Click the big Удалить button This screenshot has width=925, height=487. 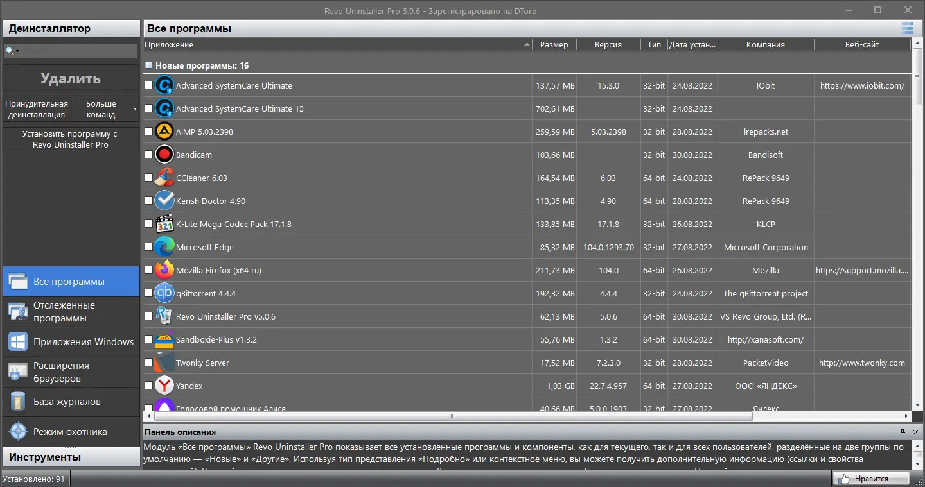71,78
